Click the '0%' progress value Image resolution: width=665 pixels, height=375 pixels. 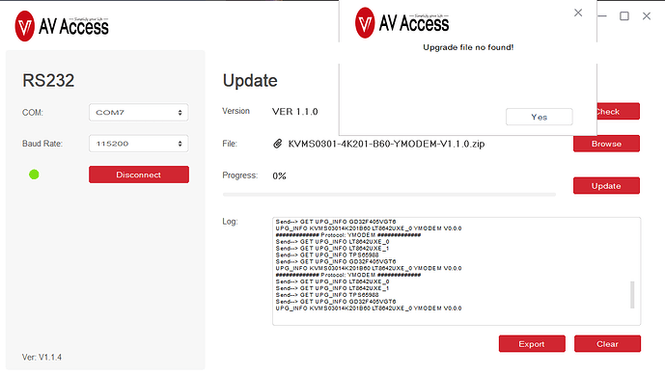(x=280, y=175)
